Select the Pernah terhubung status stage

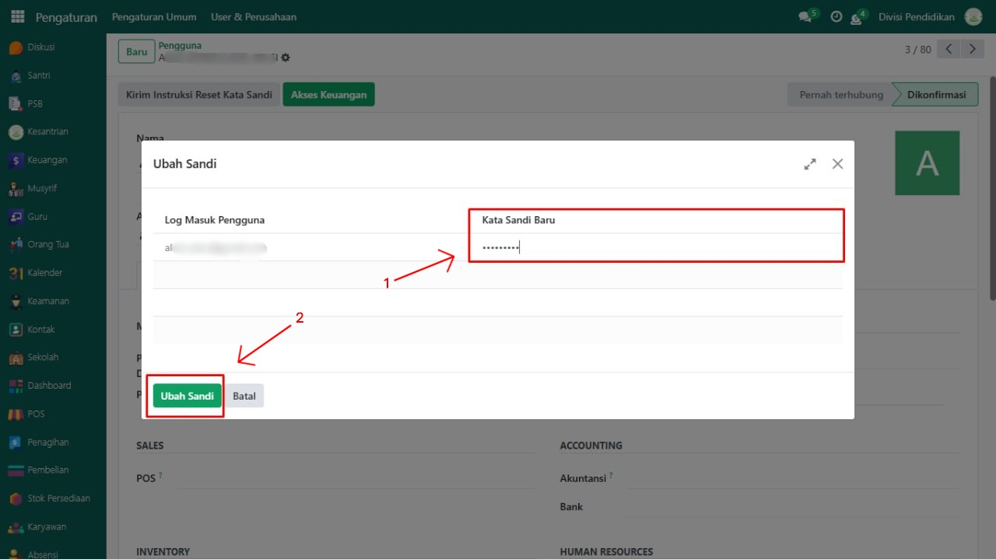[x=840, y=95]
